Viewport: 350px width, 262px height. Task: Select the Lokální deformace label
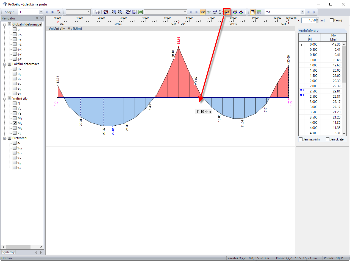(26, 64)
